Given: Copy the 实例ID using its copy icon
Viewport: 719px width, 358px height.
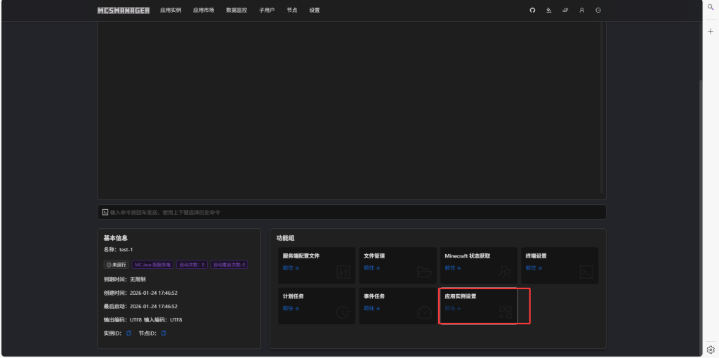Looking at the screenshot, I should [x=129, y=333].
